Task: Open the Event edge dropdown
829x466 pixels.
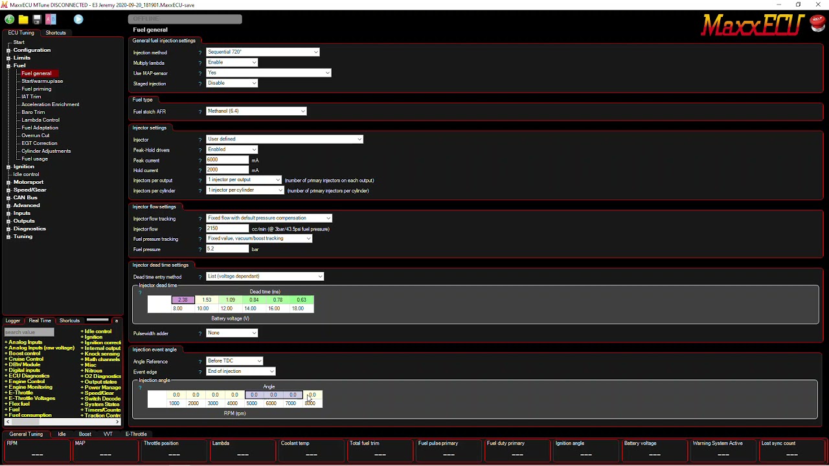Action: tap(241, 371)
